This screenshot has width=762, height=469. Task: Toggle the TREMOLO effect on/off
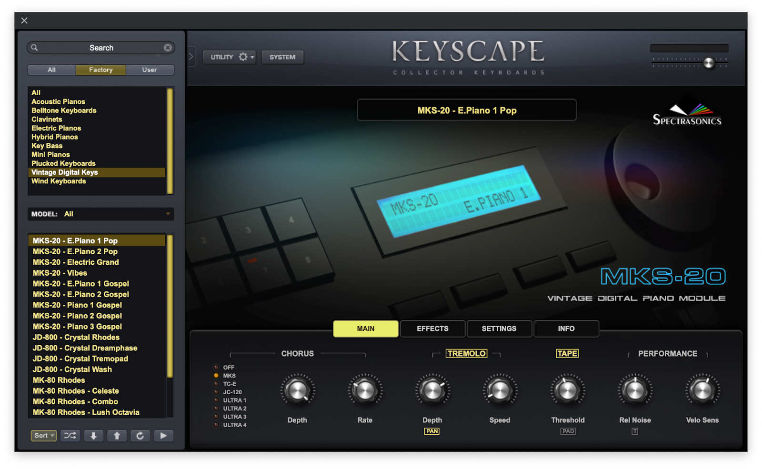pos(466,353)
